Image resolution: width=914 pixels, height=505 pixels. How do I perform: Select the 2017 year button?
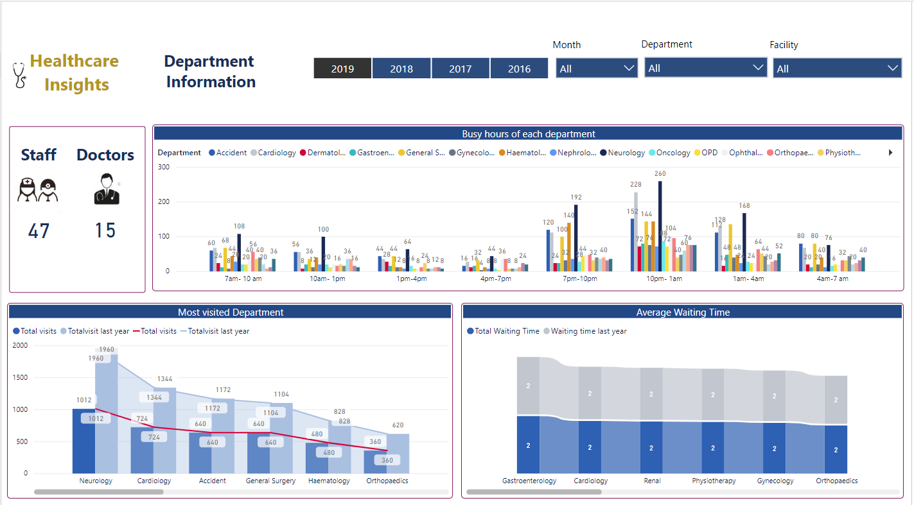[461, 69]
